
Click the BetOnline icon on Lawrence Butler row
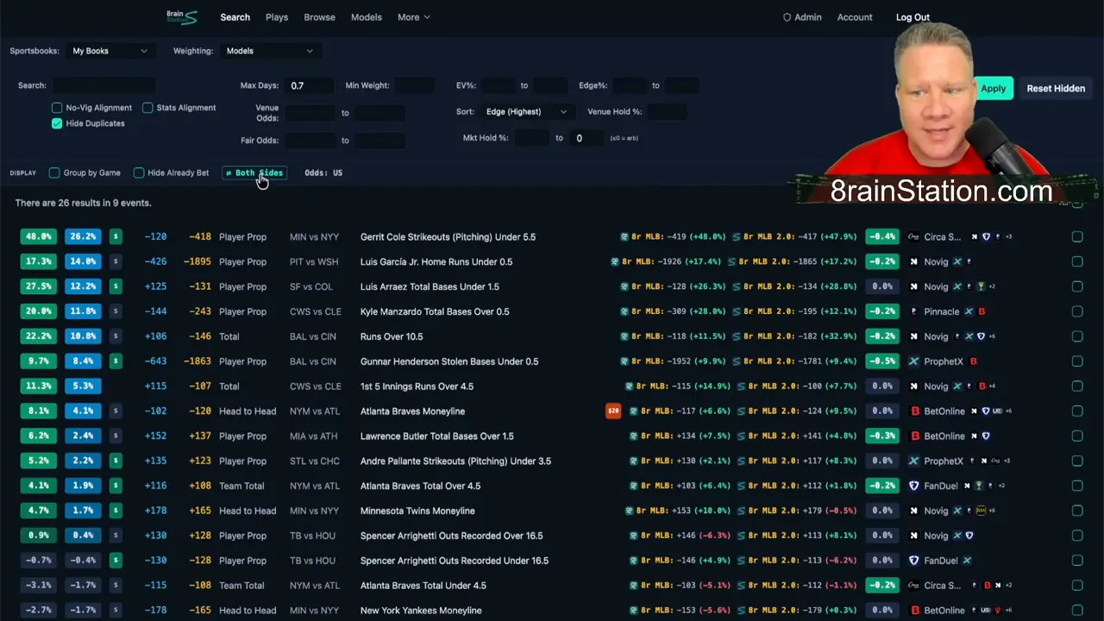(x=914, y=436)
